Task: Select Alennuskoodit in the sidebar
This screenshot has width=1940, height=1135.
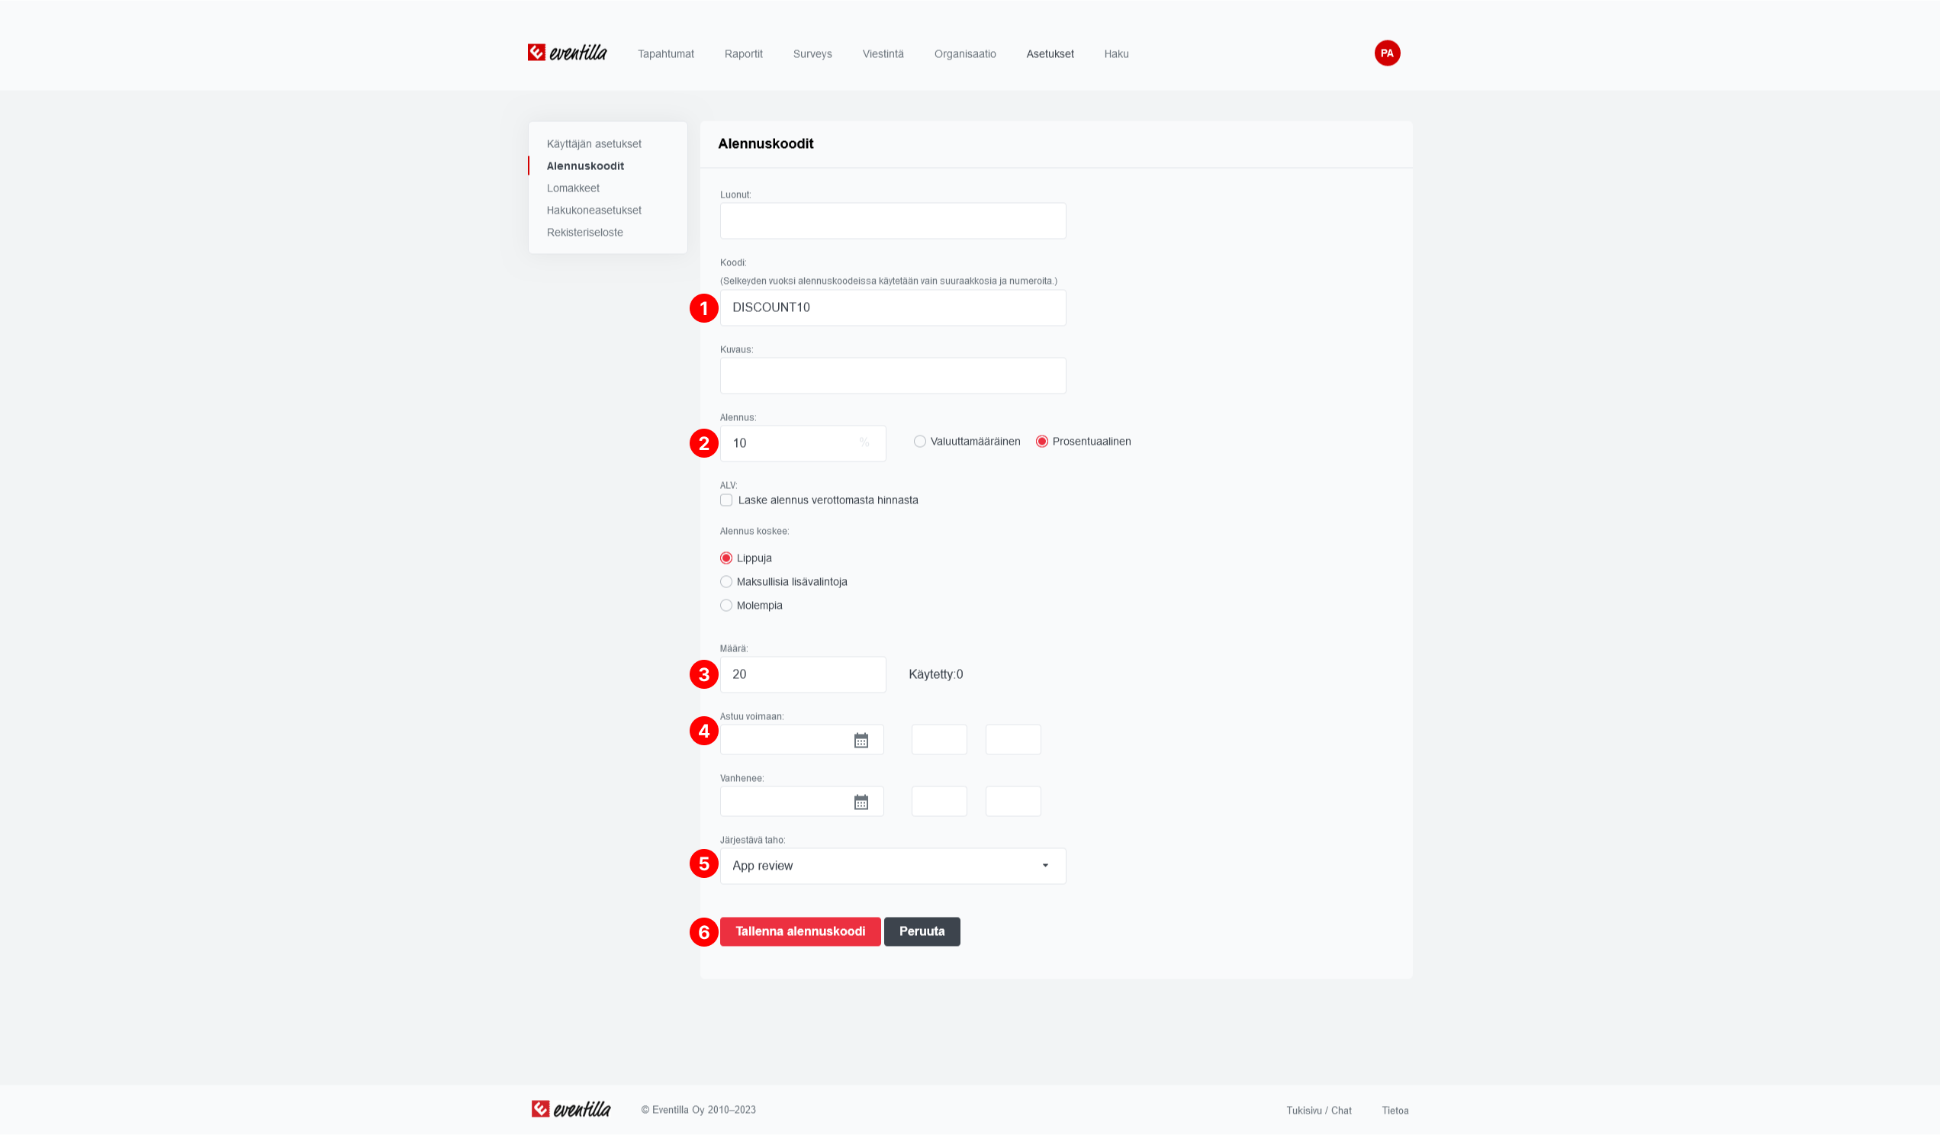Action: 585,166
